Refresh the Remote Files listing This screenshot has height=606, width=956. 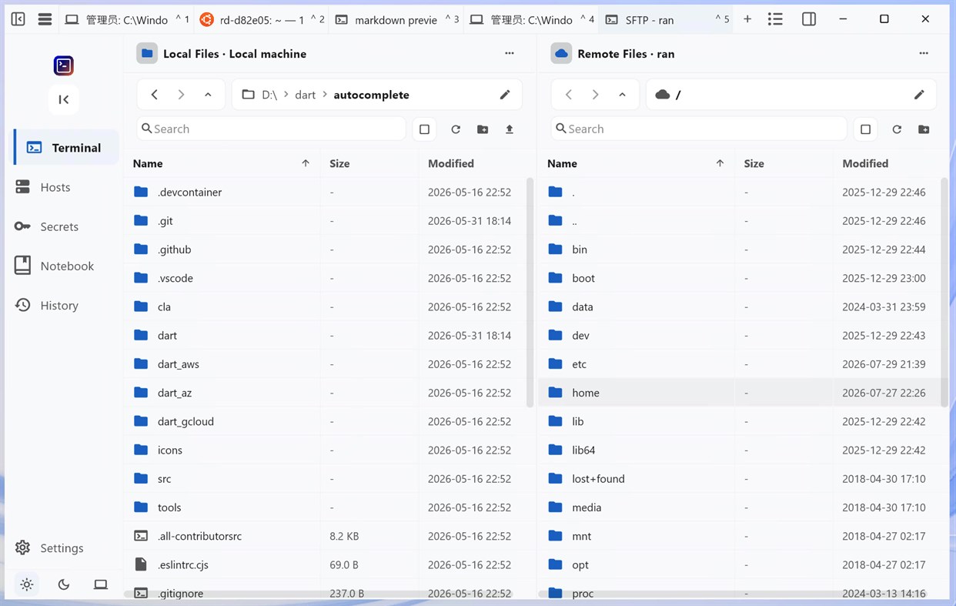pos(897,129)
